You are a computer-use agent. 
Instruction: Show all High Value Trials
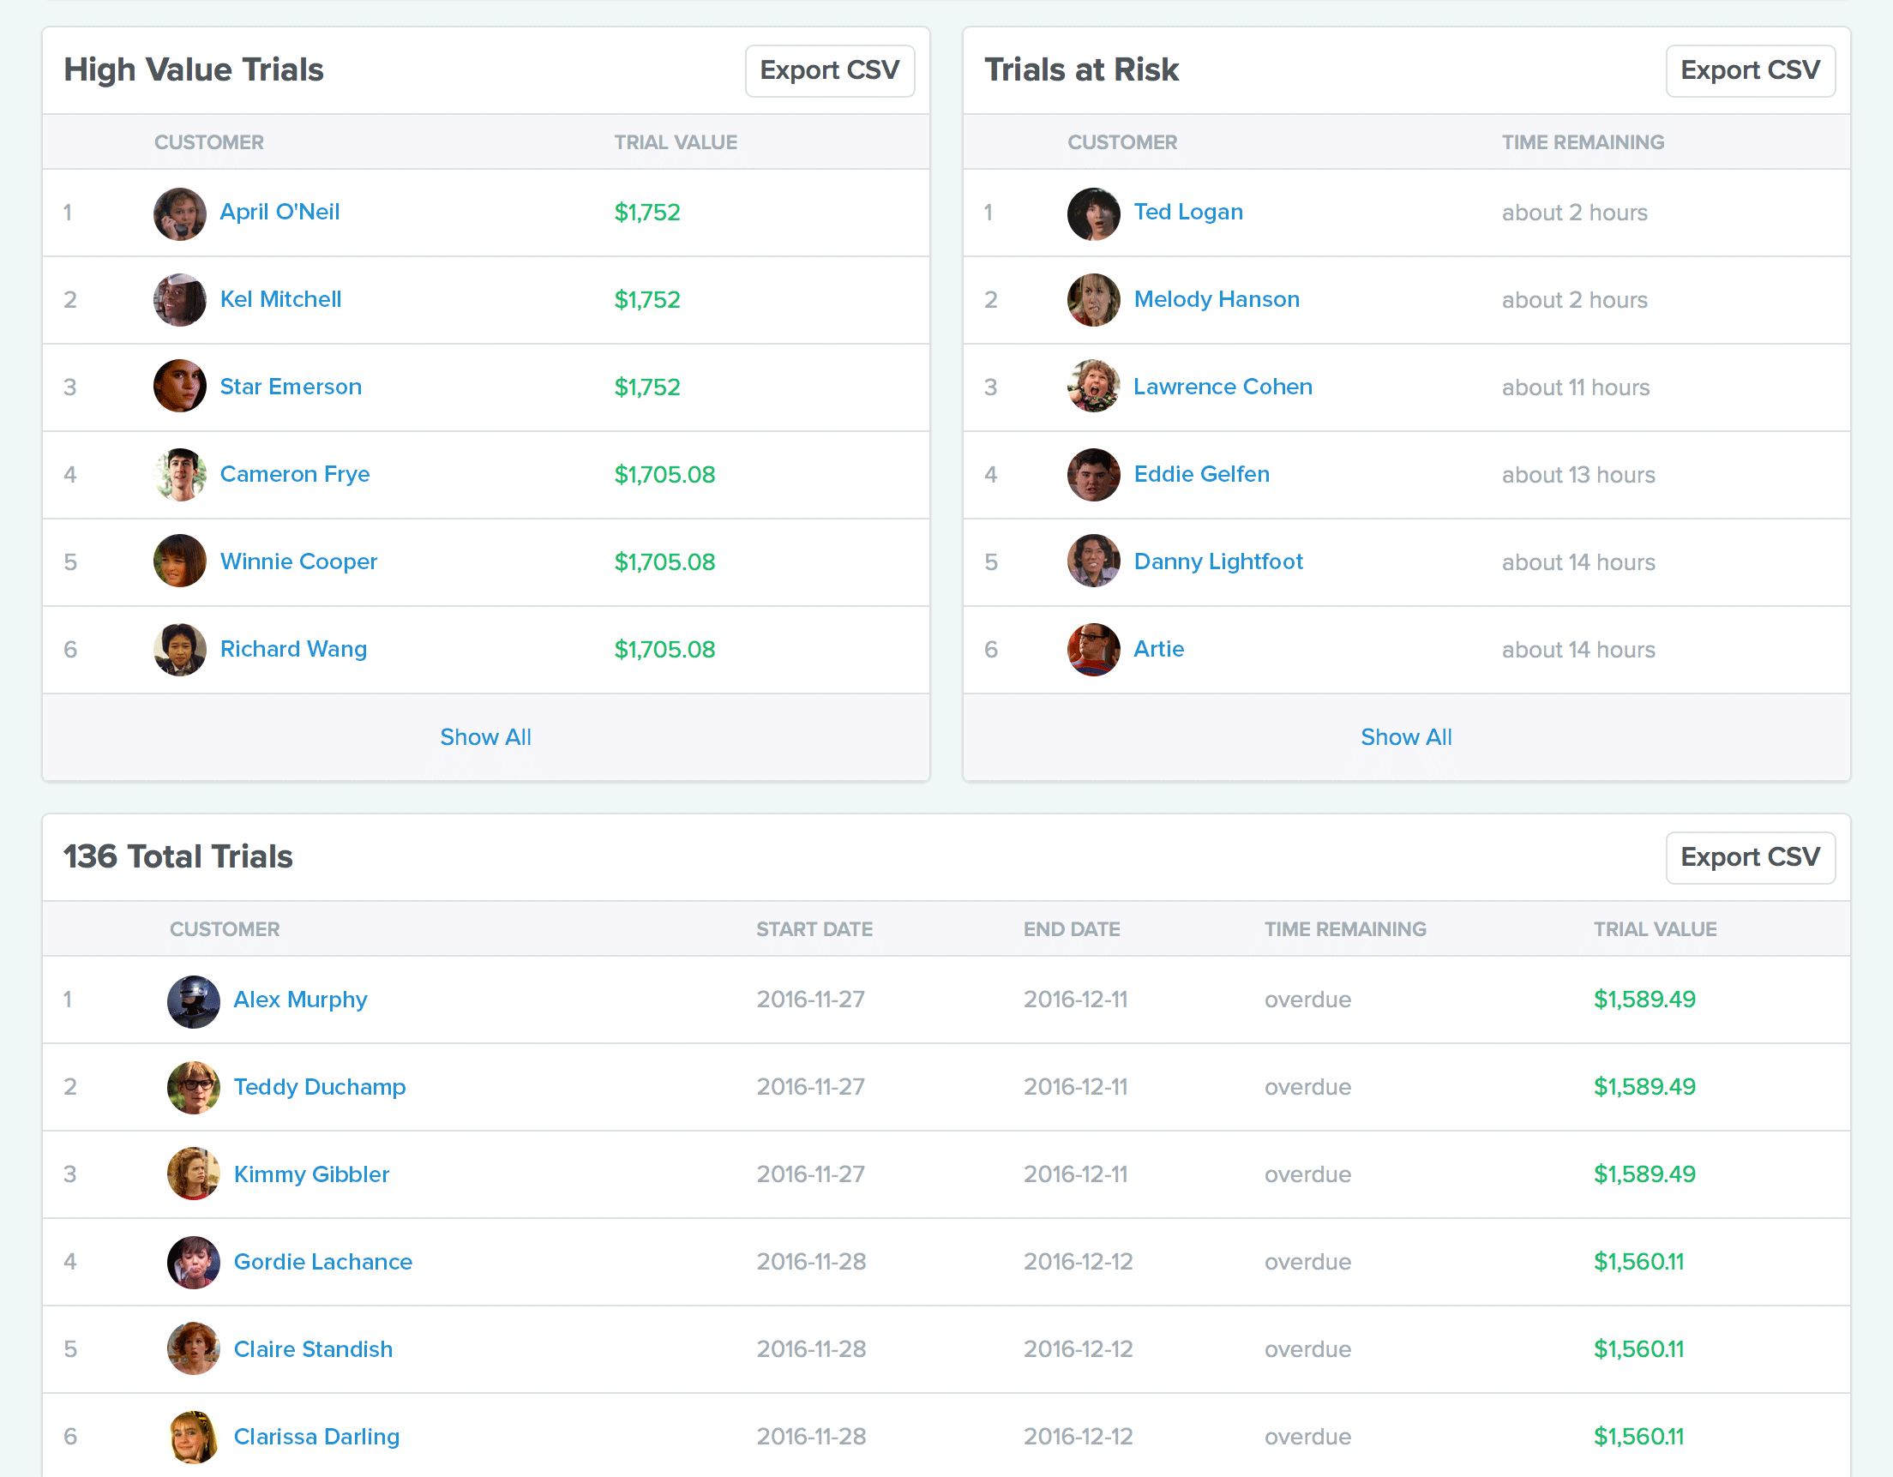(x=485, y=736)
